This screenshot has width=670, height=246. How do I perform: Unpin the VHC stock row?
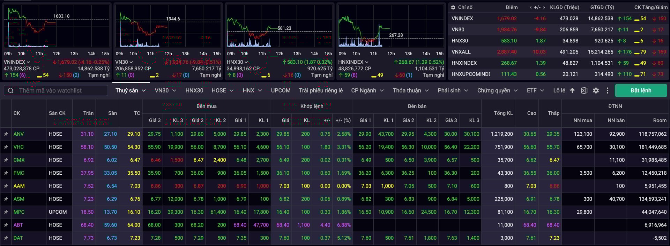(6, 147)
